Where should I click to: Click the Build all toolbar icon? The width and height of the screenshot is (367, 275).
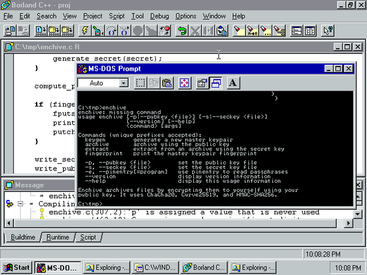67,31
